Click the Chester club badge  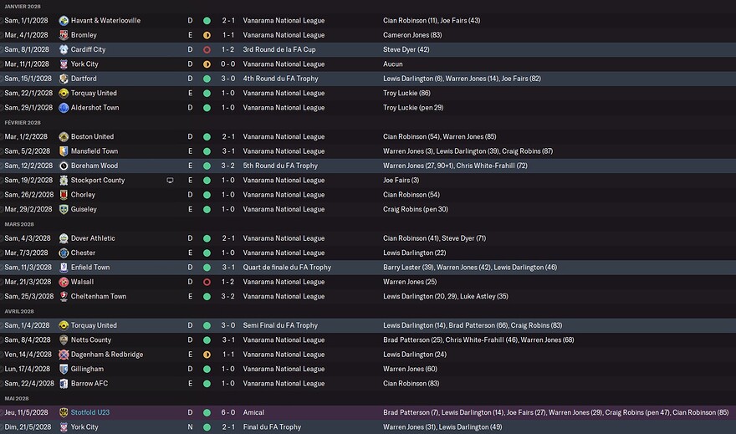(64, 253)
